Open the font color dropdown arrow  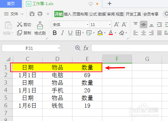[x=116, y=33]
